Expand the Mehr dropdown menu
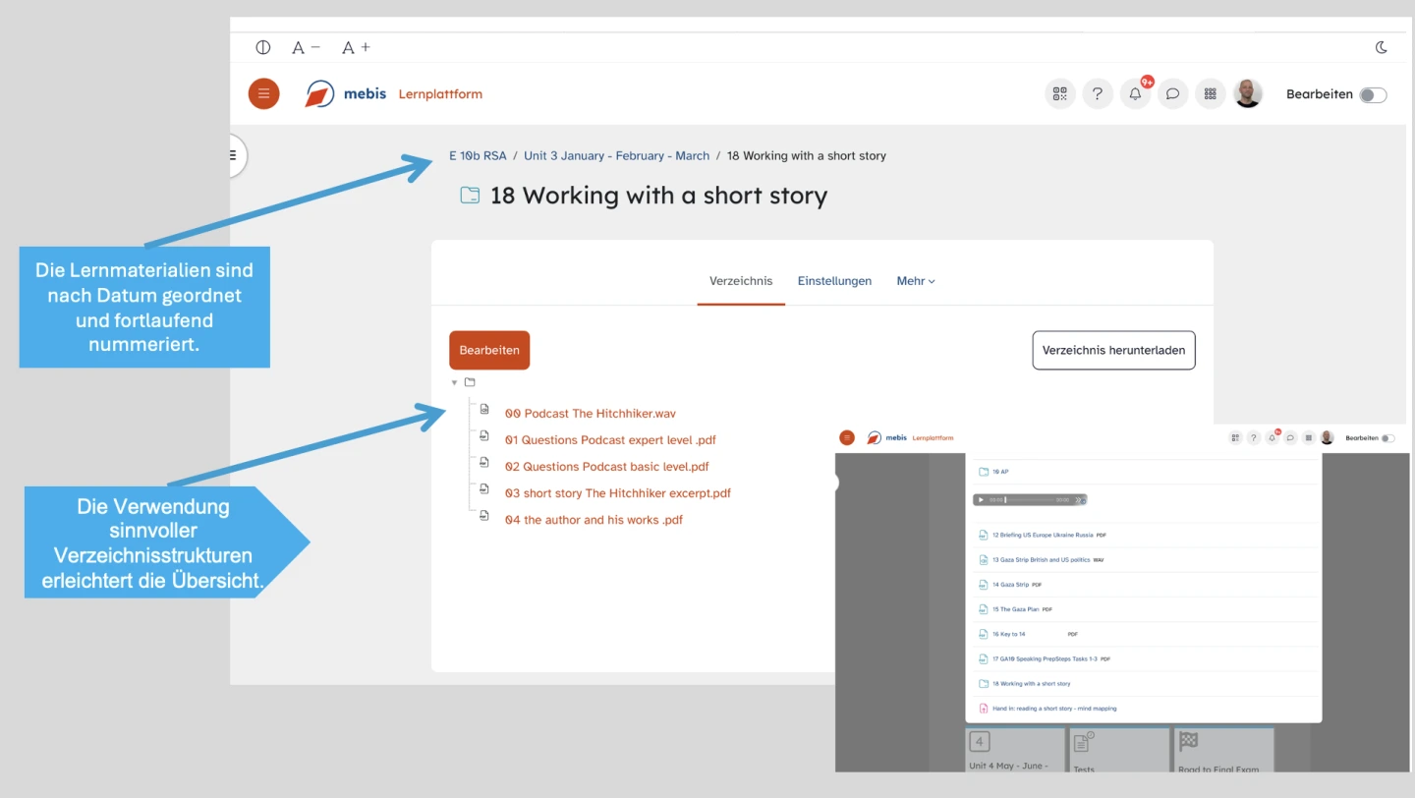Screen dimensions: 1415x798 916,281
